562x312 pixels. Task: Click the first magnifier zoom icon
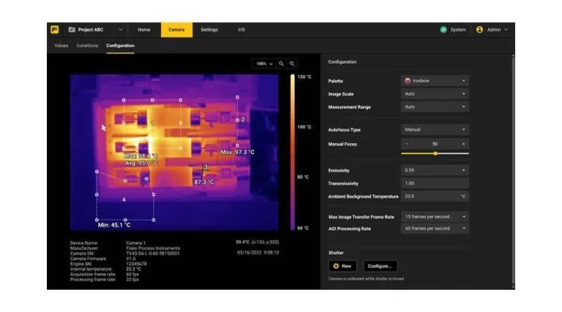282,64
